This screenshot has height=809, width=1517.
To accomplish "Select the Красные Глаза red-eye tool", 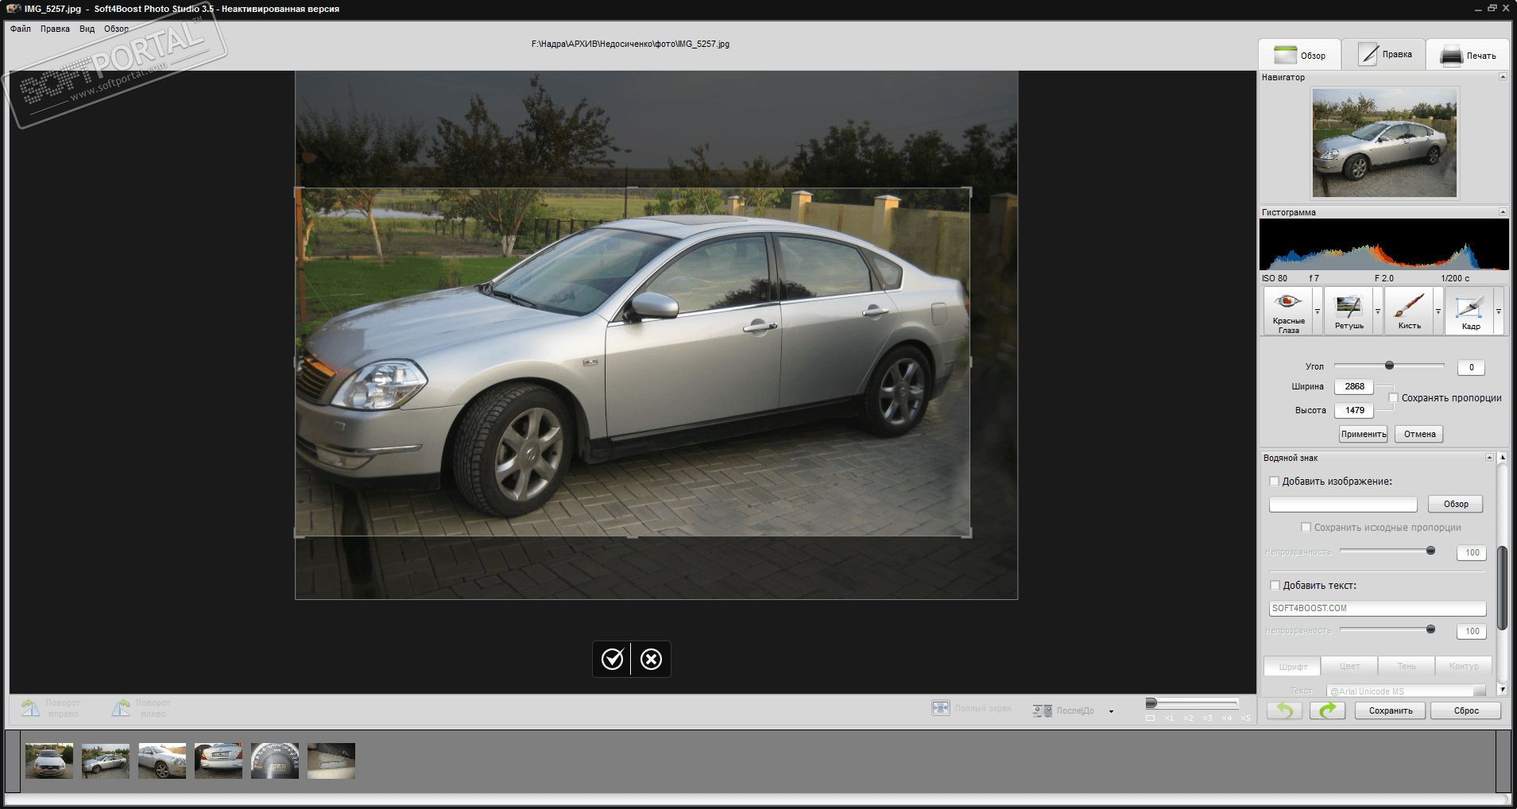I will pos(1288,311).
